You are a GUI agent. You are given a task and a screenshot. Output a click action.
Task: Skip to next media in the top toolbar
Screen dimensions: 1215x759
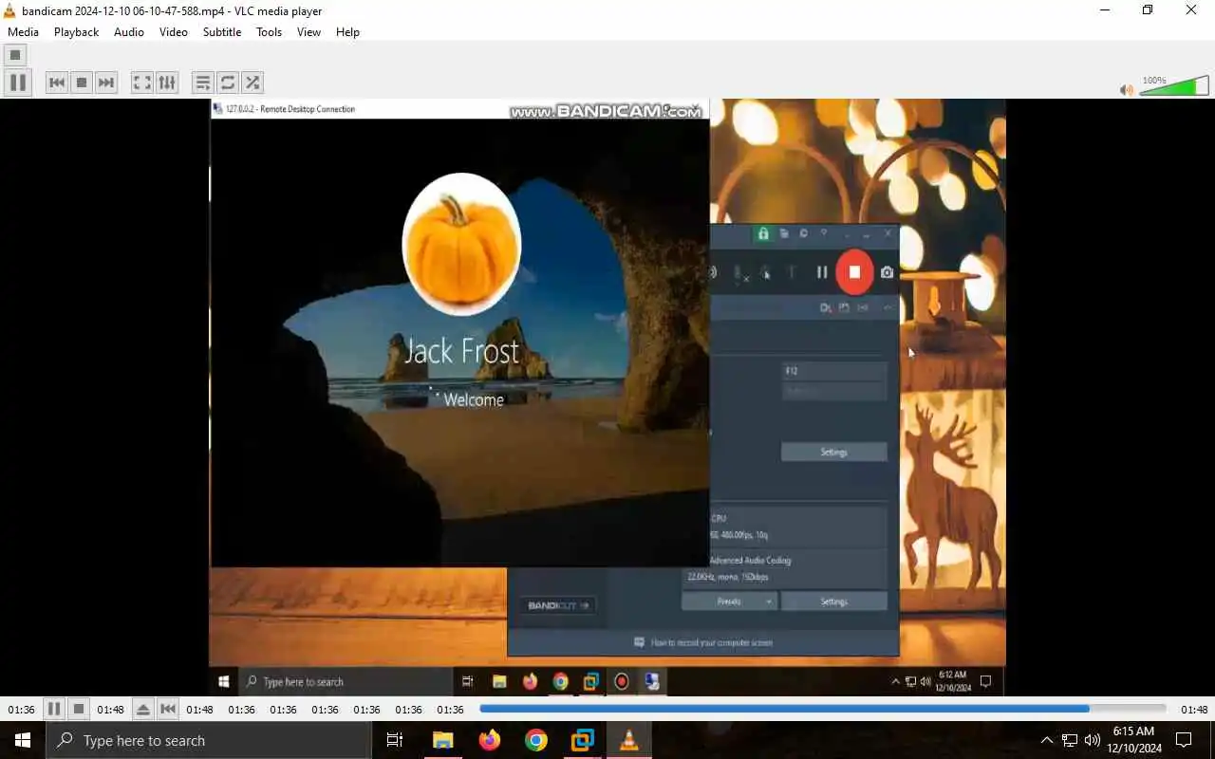click(x=106, y=83)
